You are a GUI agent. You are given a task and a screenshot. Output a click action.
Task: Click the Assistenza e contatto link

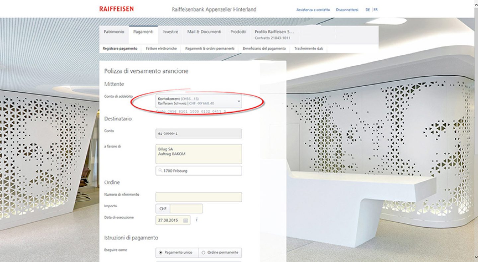pos(313,10)
